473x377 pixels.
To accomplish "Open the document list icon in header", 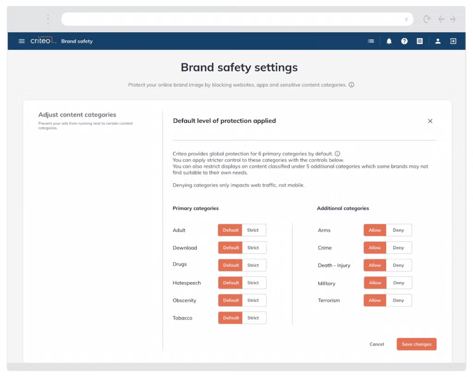I will coord(419,41).
